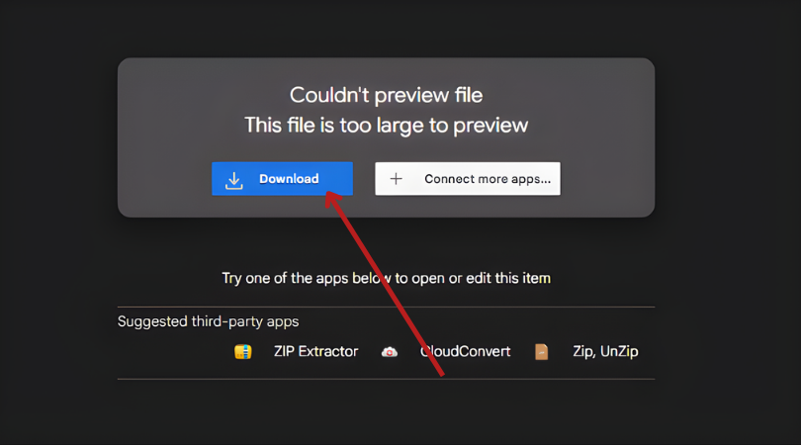Open with Zip, UnZip label

click(605, 352)
